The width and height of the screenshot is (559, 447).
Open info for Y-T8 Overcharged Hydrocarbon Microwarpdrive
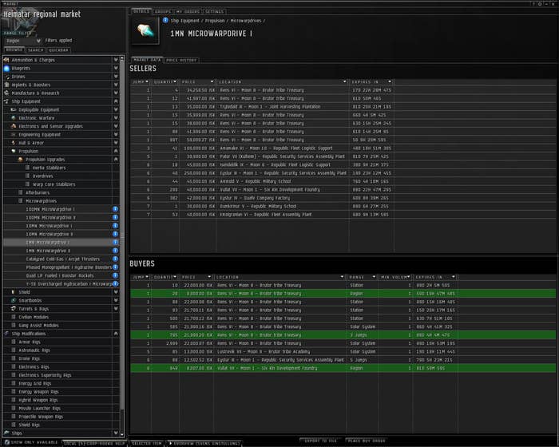115,283
